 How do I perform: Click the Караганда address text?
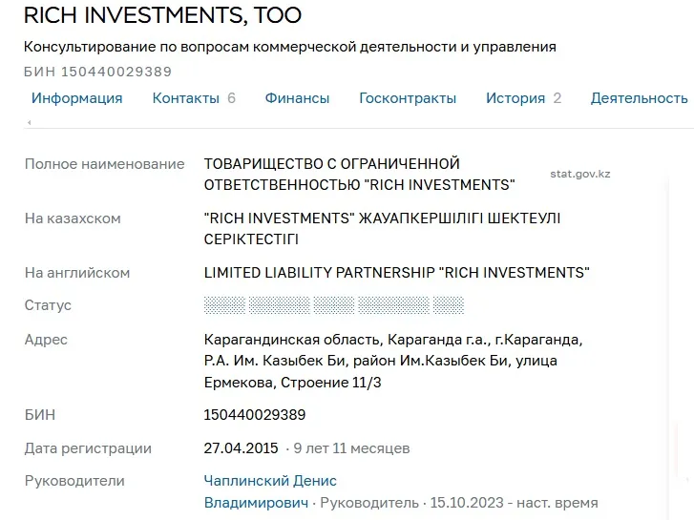(x=393, y=361)
